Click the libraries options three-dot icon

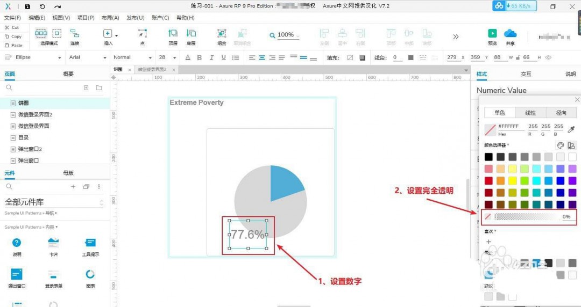(x=99, y=186)
